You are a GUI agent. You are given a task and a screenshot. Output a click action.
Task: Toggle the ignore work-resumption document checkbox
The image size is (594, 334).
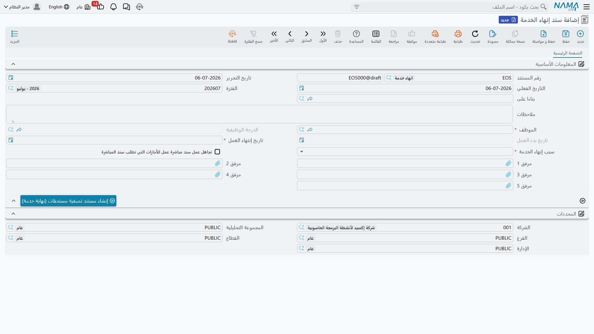217,152
